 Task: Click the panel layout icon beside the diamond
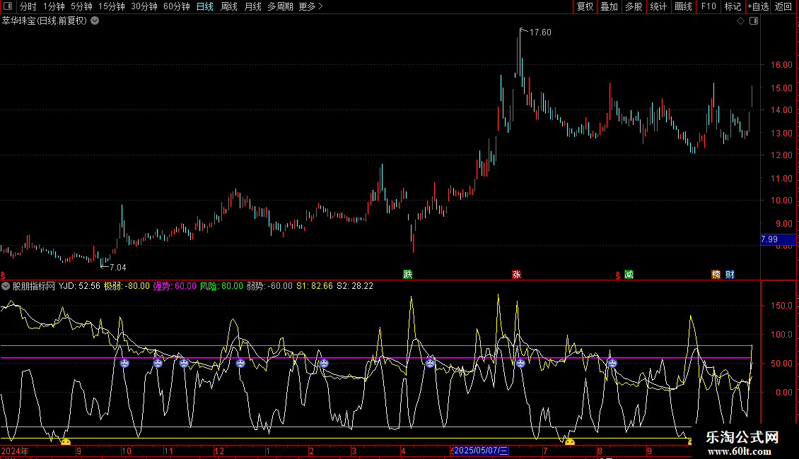(x=753, y=21)
